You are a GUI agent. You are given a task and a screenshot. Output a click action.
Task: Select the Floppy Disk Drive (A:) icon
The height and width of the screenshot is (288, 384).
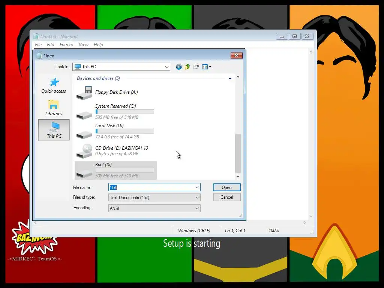pyautogui.click(x=84, y=93)
